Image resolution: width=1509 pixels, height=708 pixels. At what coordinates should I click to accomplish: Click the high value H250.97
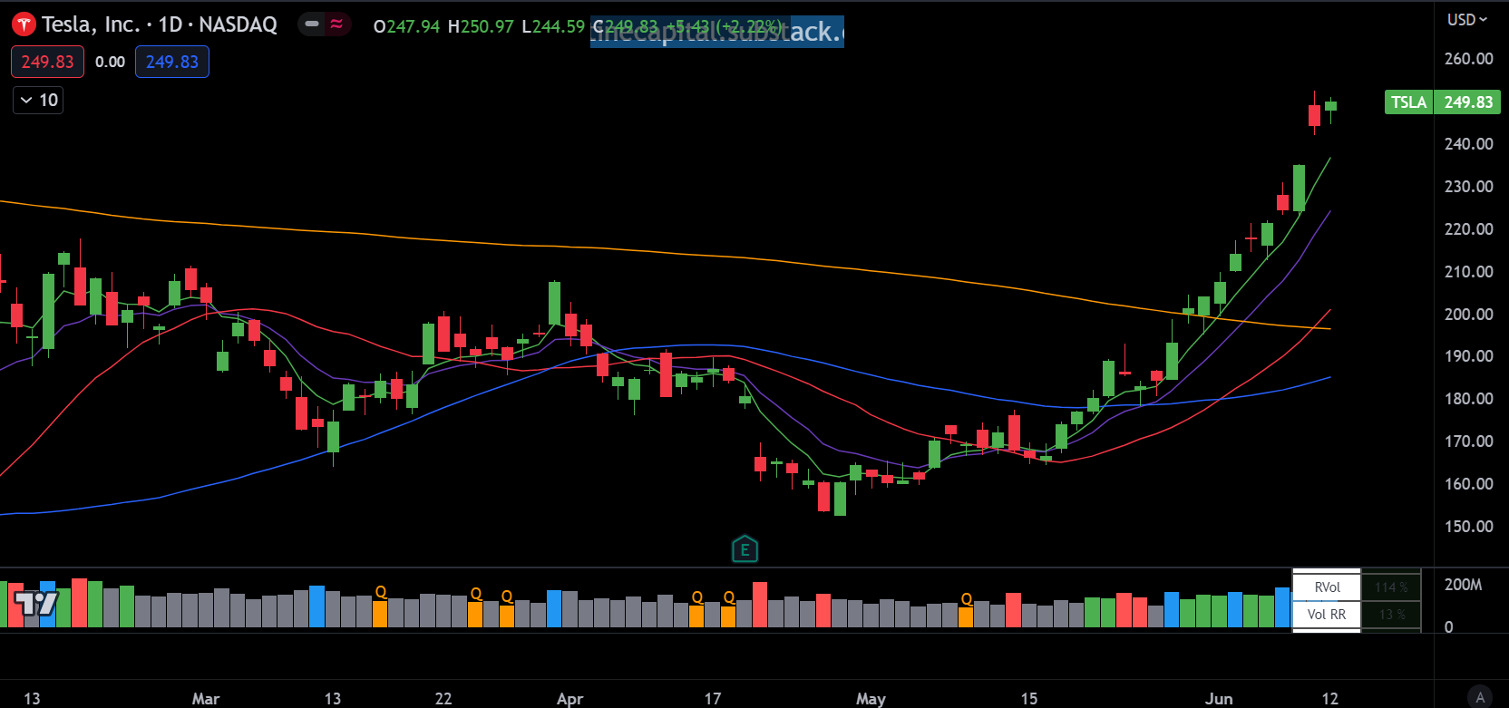[x=481, y=26]
